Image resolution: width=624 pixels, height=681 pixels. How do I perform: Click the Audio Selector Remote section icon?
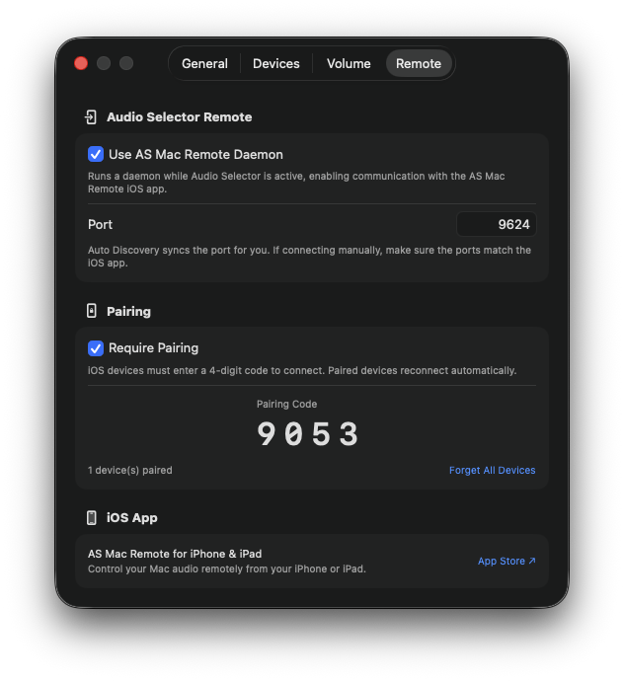point(91,117)
